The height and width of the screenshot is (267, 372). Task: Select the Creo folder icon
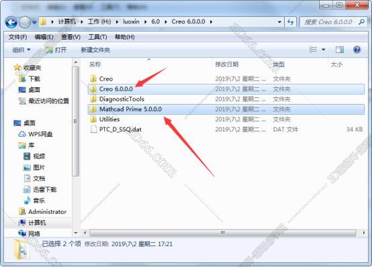tap(93, 78)
